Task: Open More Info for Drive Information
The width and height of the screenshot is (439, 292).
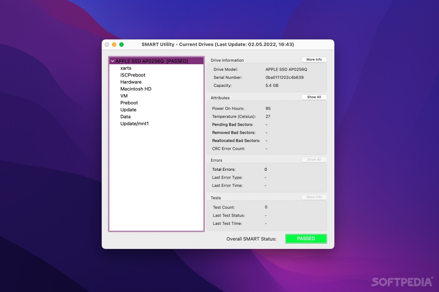Action: (314, 59)
